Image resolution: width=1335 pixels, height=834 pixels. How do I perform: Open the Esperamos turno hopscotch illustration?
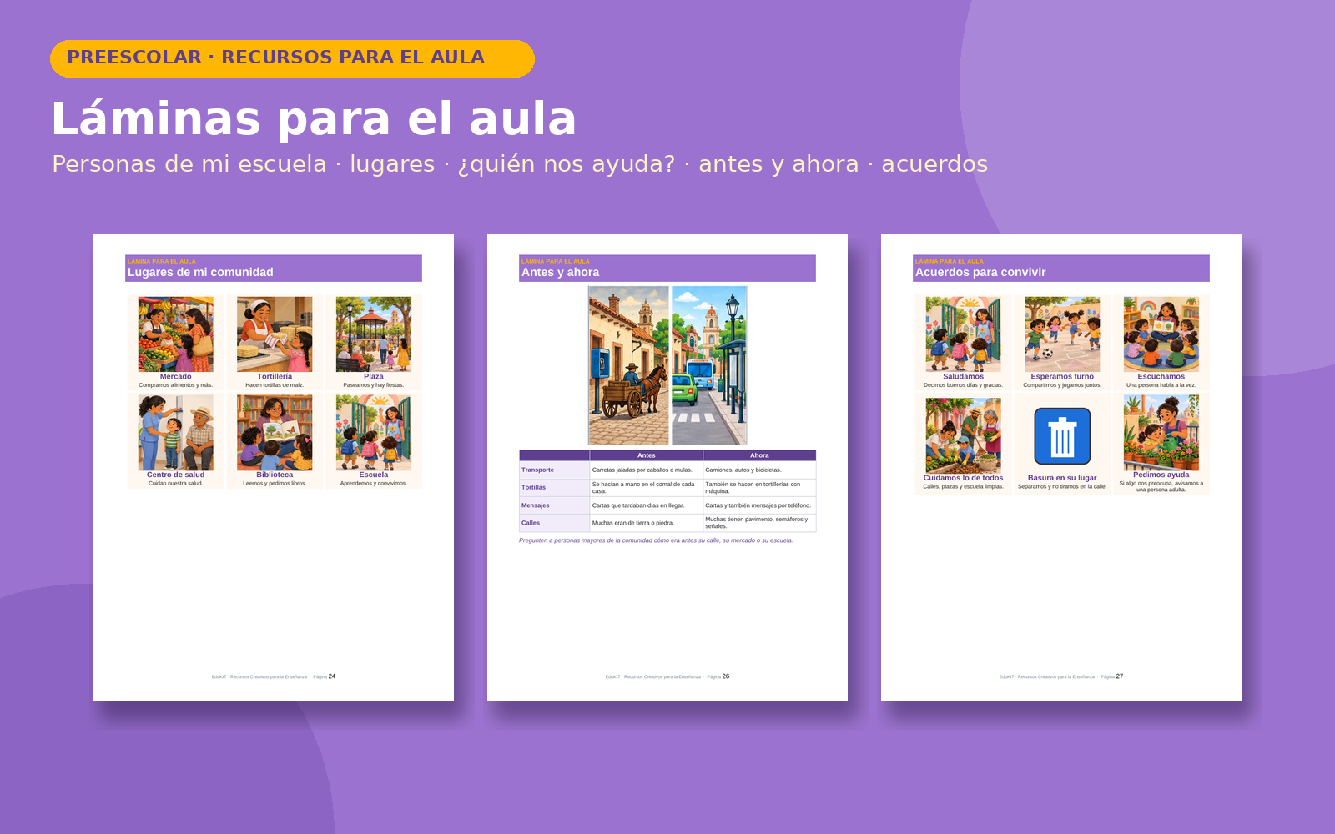click(1062, 334)
